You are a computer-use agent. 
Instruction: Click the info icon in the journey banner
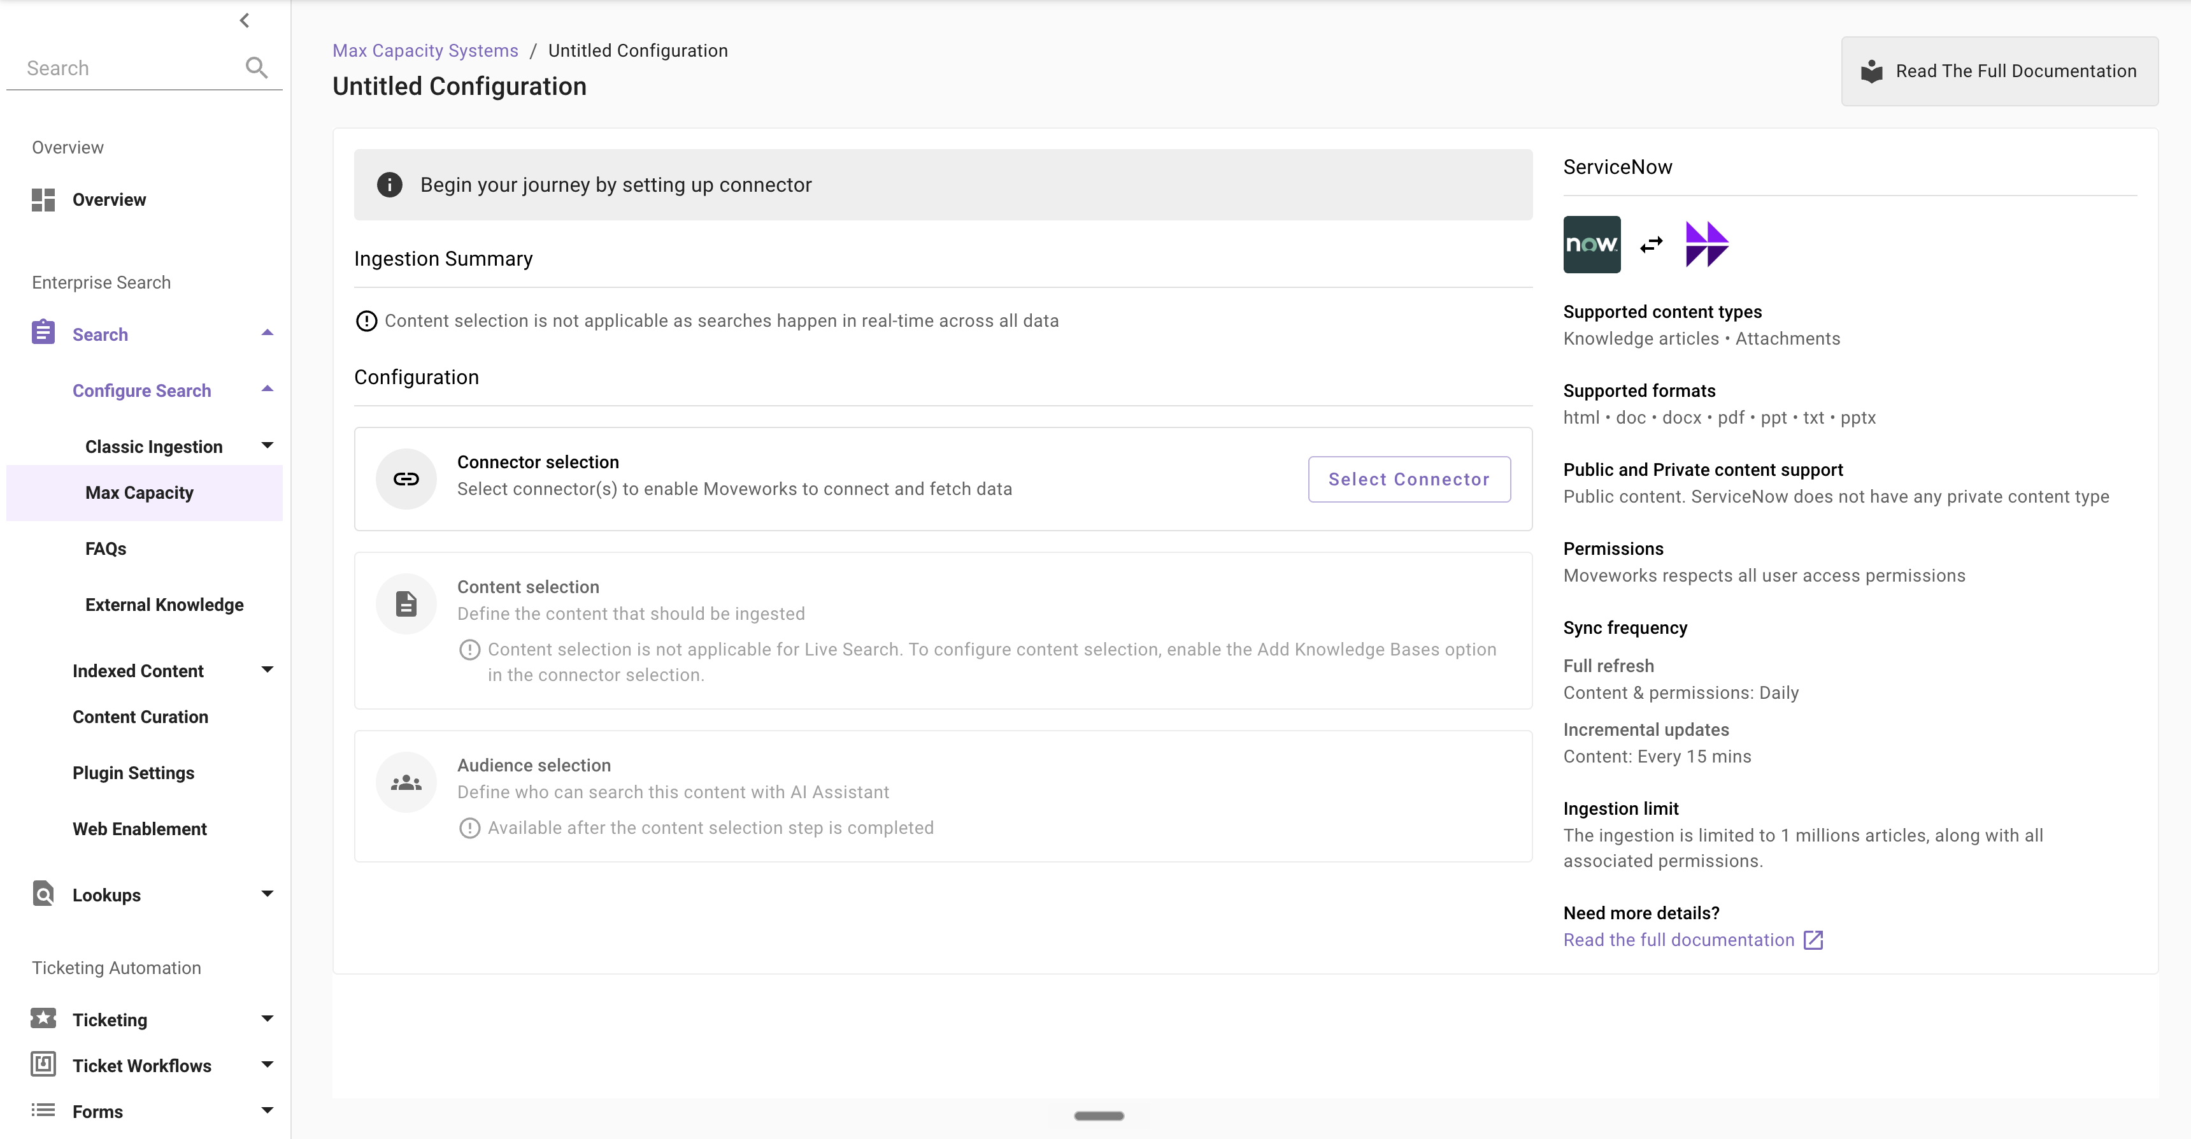[390, 185]
